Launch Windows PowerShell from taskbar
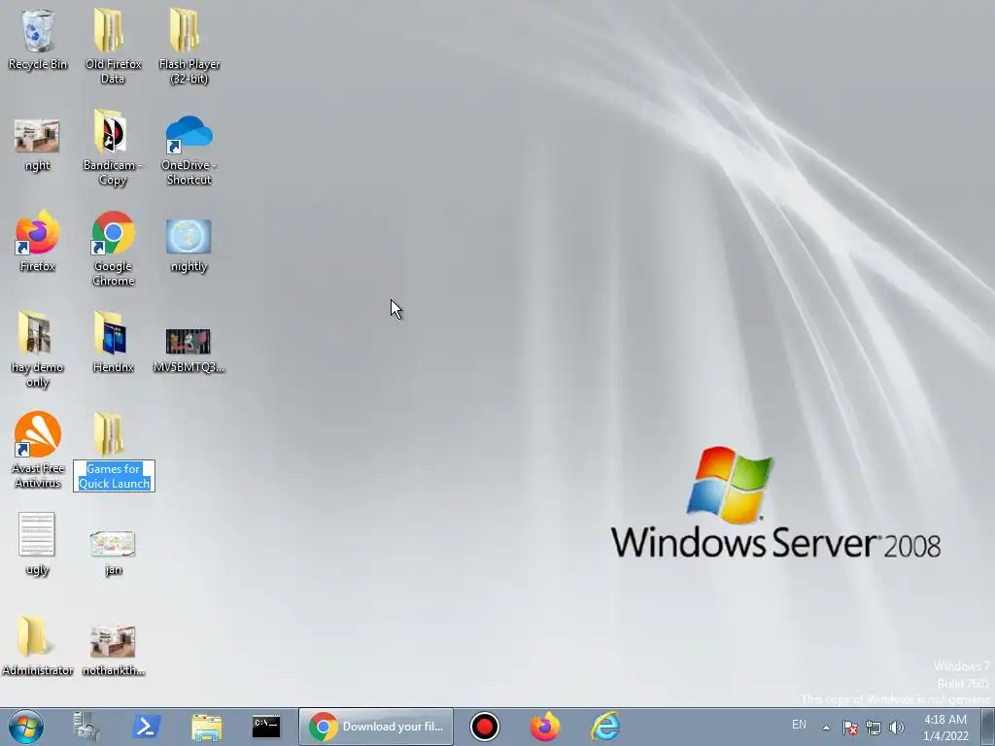Screen dimensions: 995x746 tap(146, 727)
